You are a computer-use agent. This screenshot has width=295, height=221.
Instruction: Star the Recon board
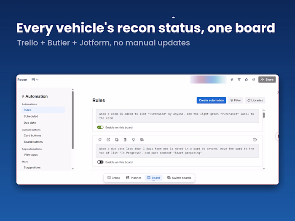click(246, 80)
